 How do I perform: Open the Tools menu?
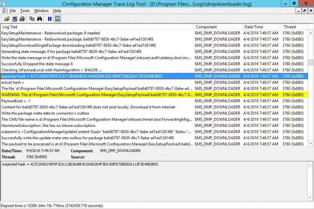pyautogui.click(x=25, y=10)
